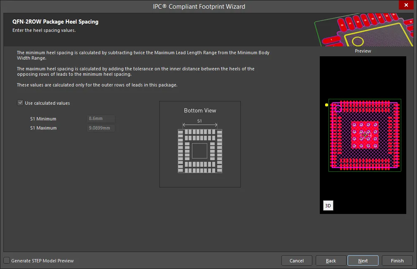
Task: Click the Bottom View S1 diagram
Action: point(200,144)
